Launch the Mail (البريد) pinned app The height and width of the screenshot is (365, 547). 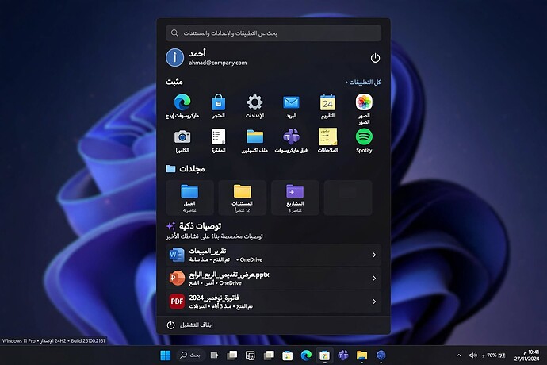[291, 102]
